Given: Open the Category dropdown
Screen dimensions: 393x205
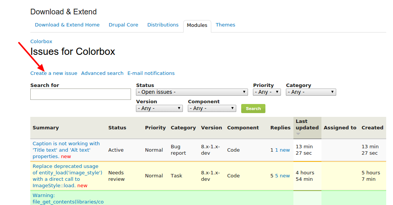Looking at the screenshot, I should (311, 92).
